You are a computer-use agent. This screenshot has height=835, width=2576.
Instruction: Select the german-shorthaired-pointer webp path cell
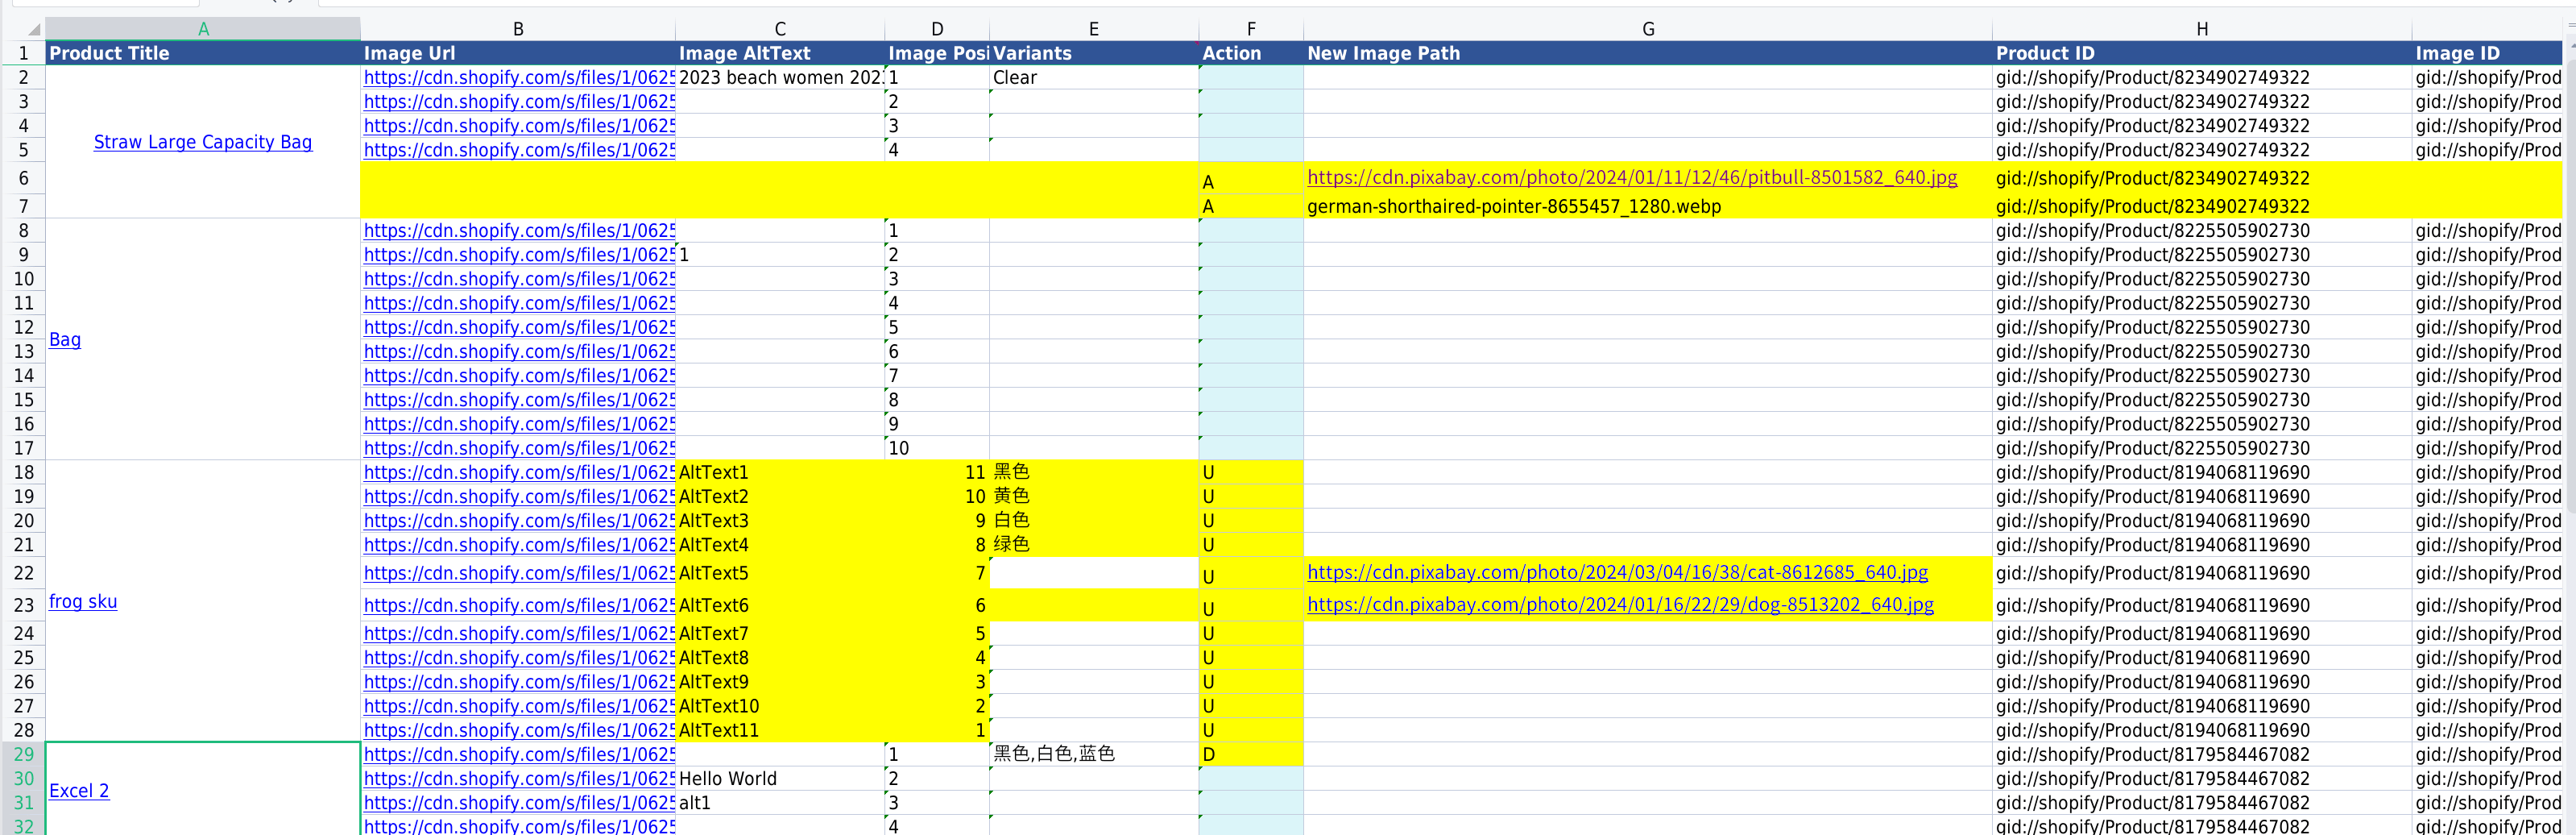point(1648,206)
